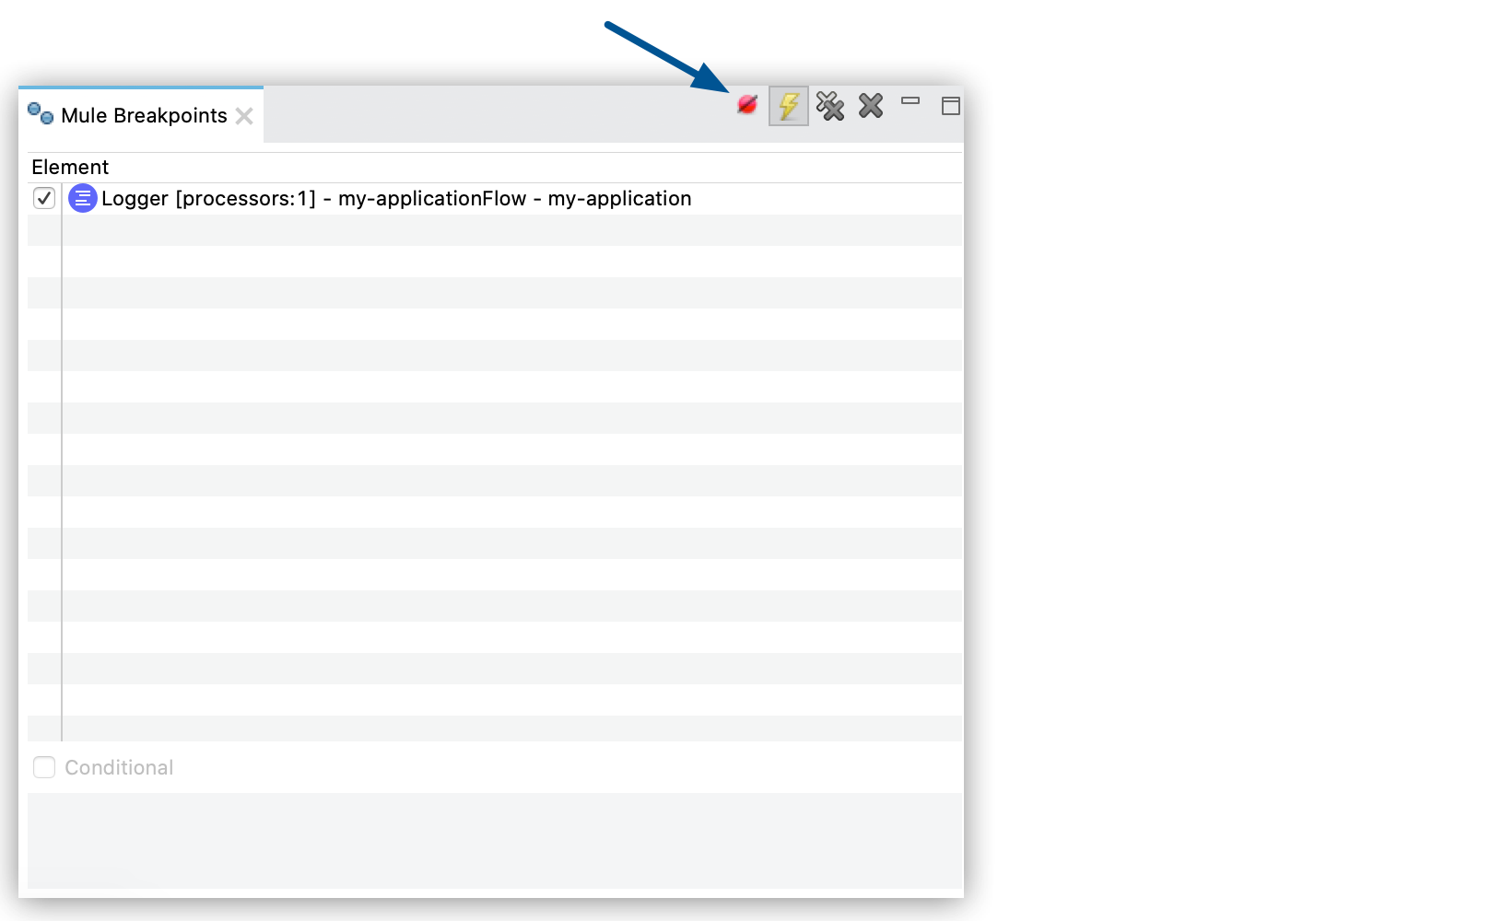1491x921 pixels.
Task: Enable the Conditional checkbox
Action: click(43, 766)
